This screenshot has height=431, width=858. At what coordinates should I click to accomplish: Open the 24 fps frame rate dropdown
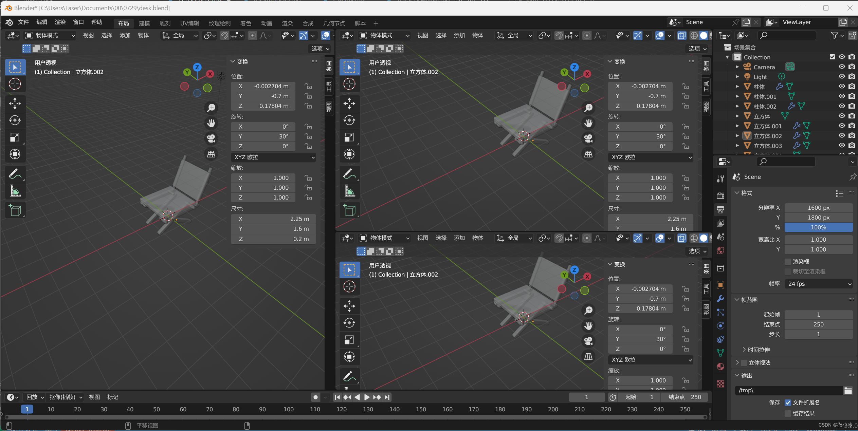(818, 284)
